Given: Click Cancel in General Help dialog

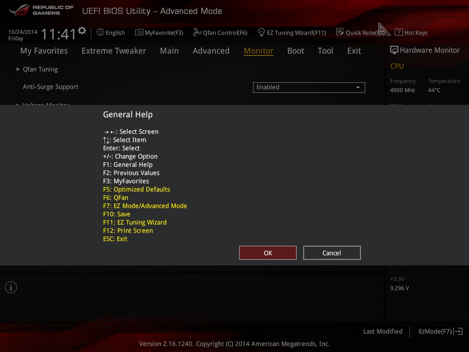Looking at the screenshot, I should coord(332,253).
